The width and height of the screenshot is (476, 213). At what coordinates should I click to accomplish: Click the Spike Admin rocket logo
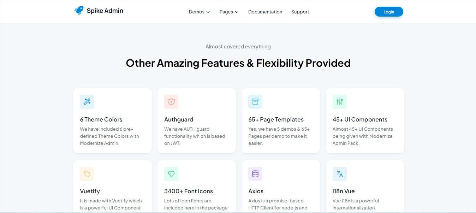[x=79, y=11]
